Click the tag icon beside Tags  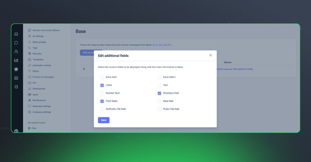[30, 48]
